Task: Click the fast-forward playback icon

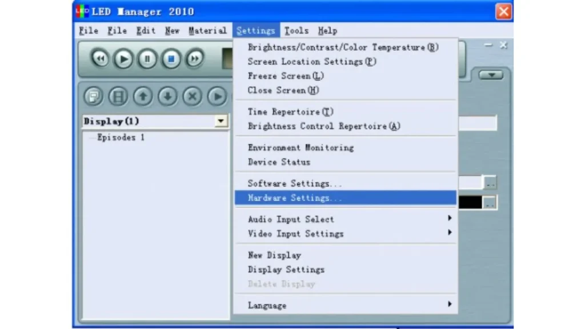Action: click(194, 59)
